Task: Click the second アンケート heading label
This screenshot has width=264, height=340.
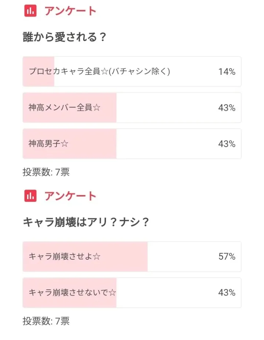Action: pyautogui.click(x=70, y=196)
